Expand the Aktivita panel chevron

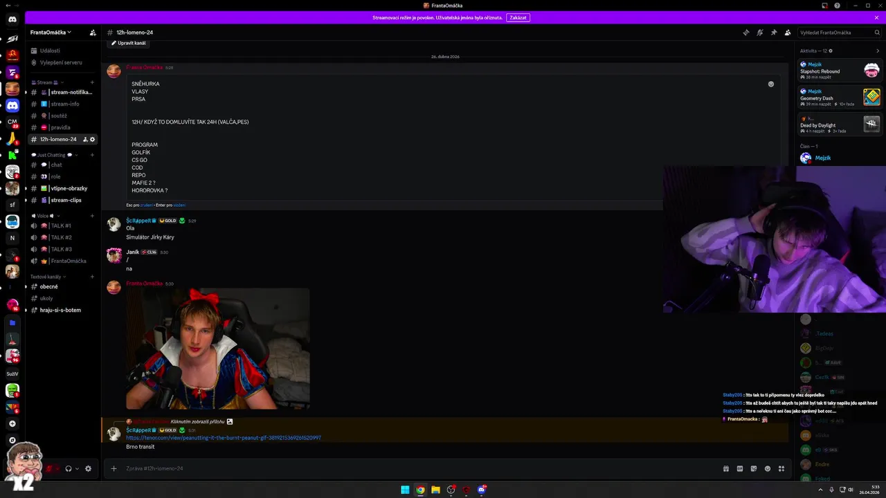878,50
